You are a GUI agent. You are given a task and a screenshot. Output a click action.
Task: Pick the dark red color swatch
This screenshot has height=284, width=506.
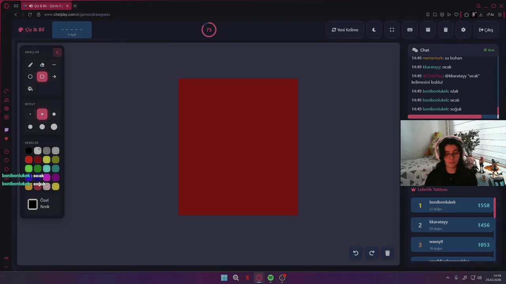click(x=38, y=160)
